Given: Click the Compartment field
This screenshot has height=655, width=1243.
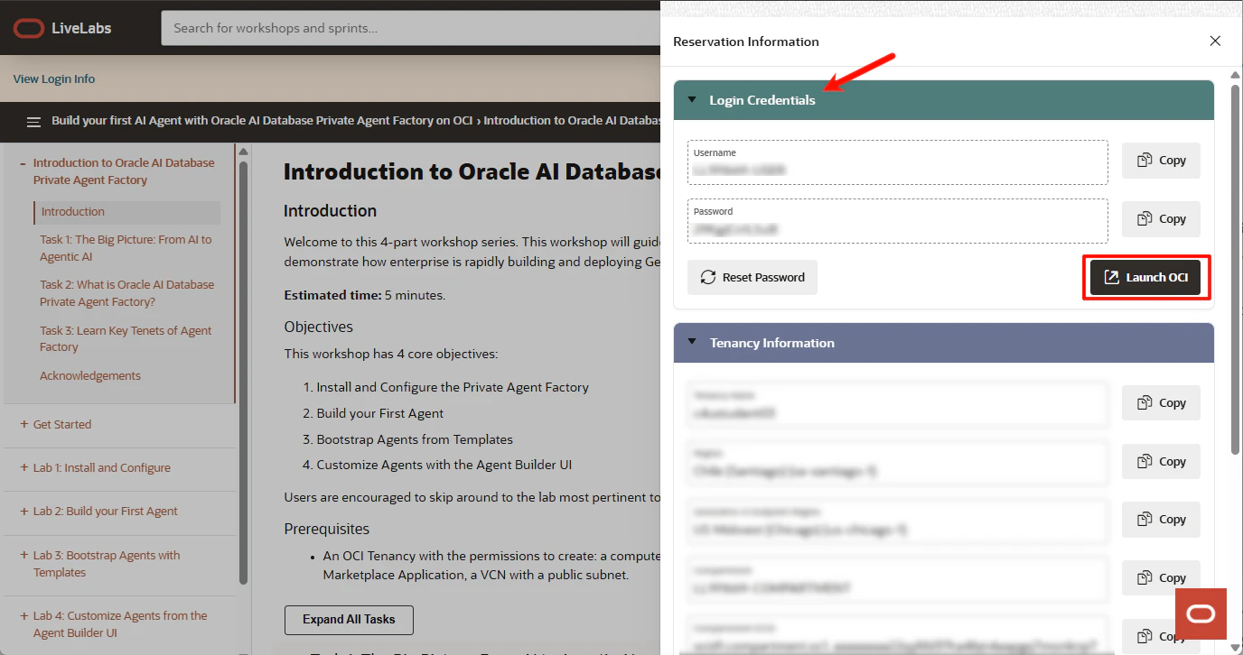Looking at the screenshot, I should 897,580.
